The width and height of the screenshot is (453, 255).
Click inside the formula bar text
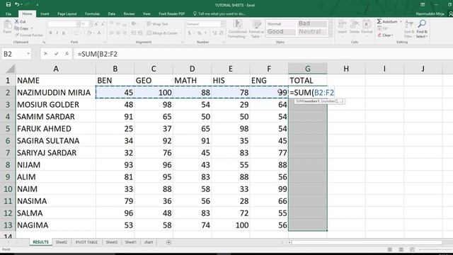tap(98, 54)
